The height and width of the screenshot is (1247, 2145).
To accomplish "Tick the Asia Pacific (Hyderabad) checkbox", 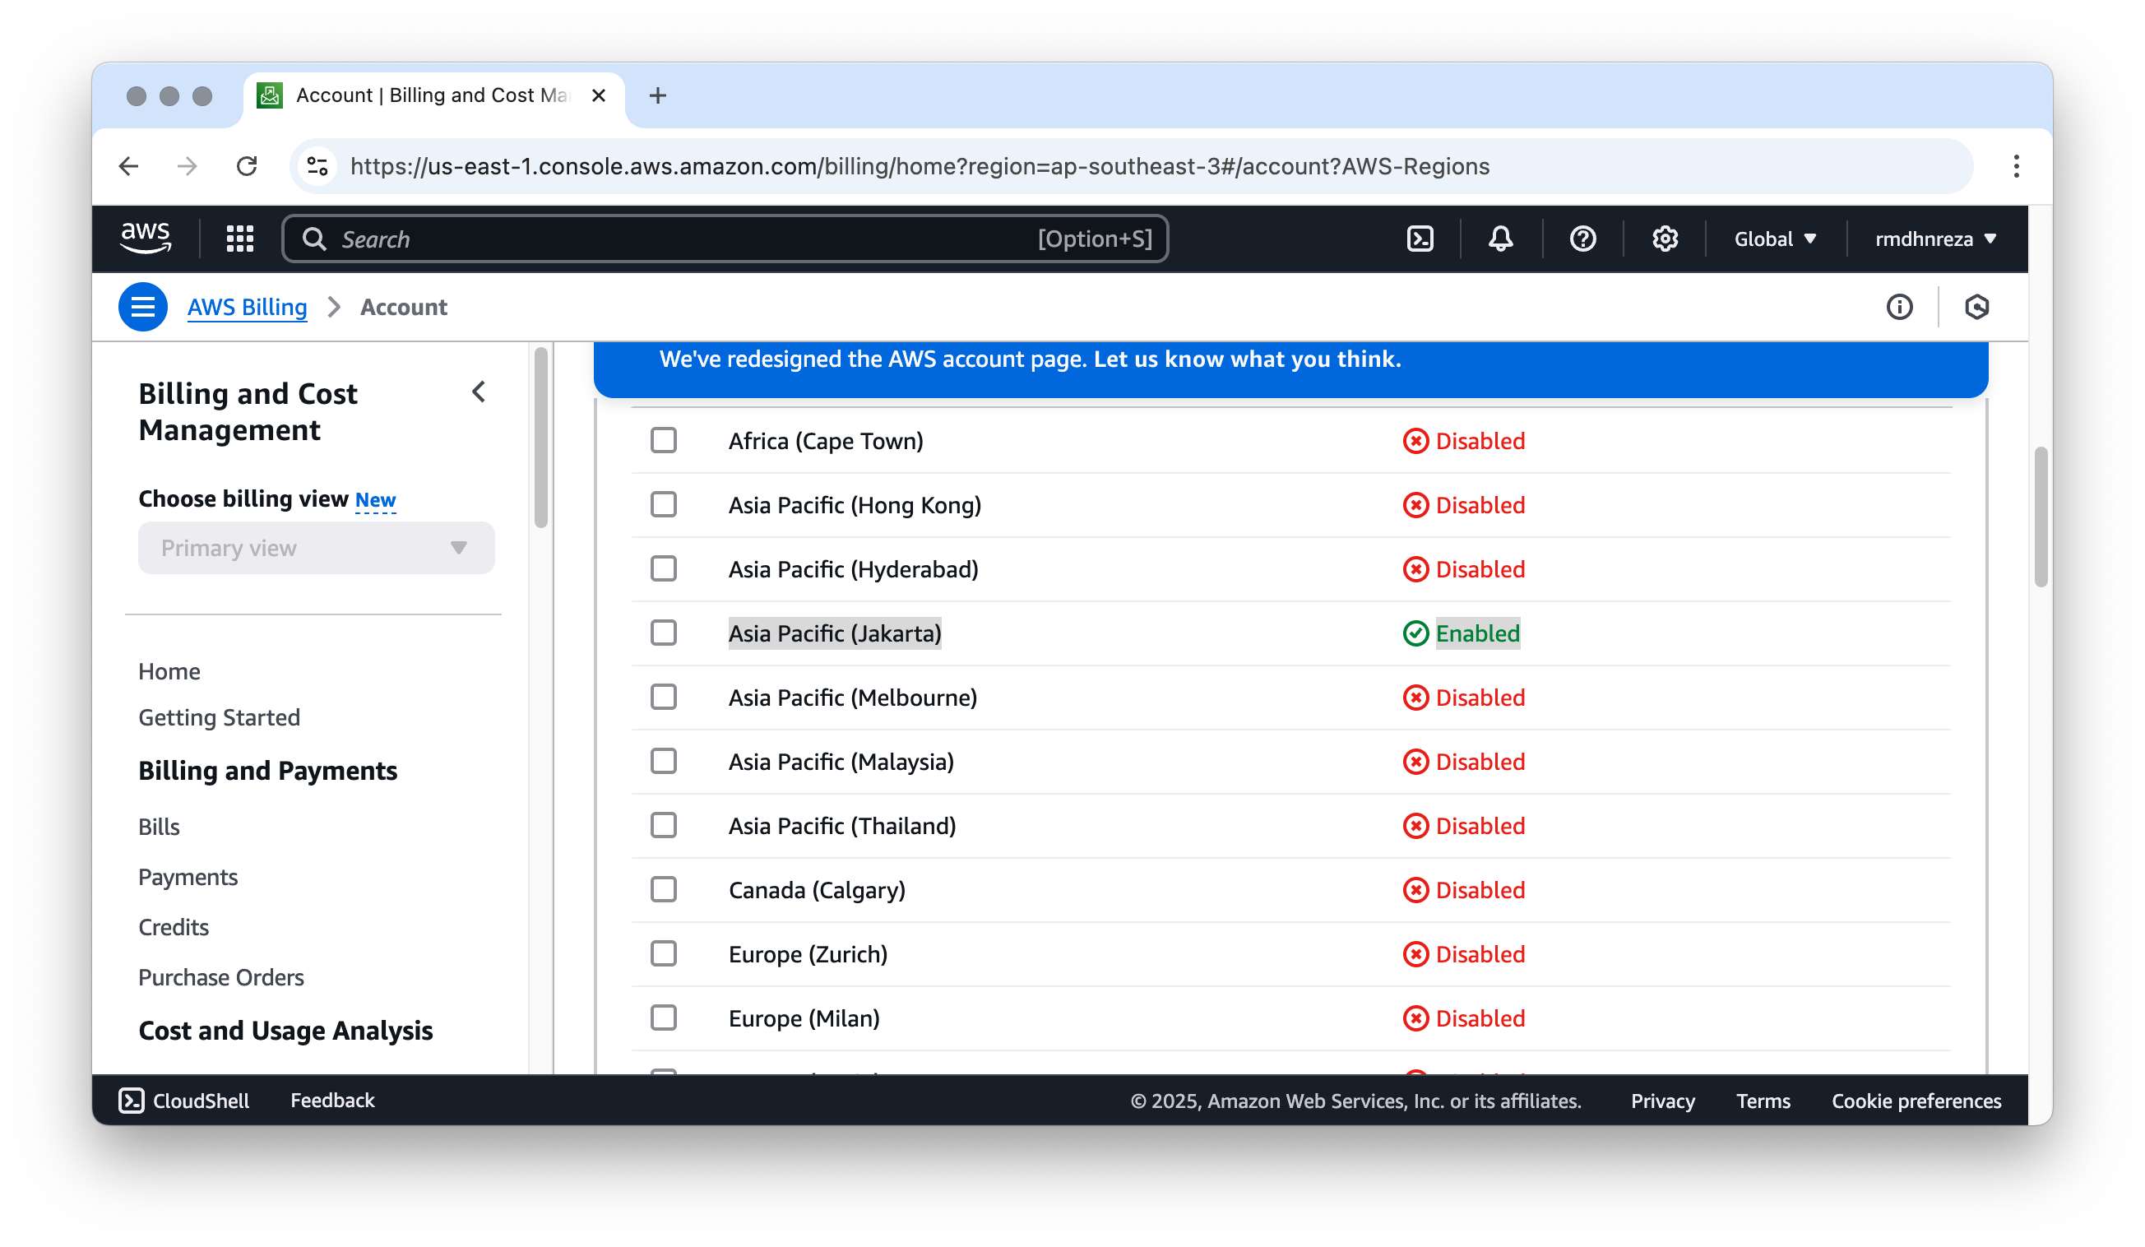I will click(663, 568).
